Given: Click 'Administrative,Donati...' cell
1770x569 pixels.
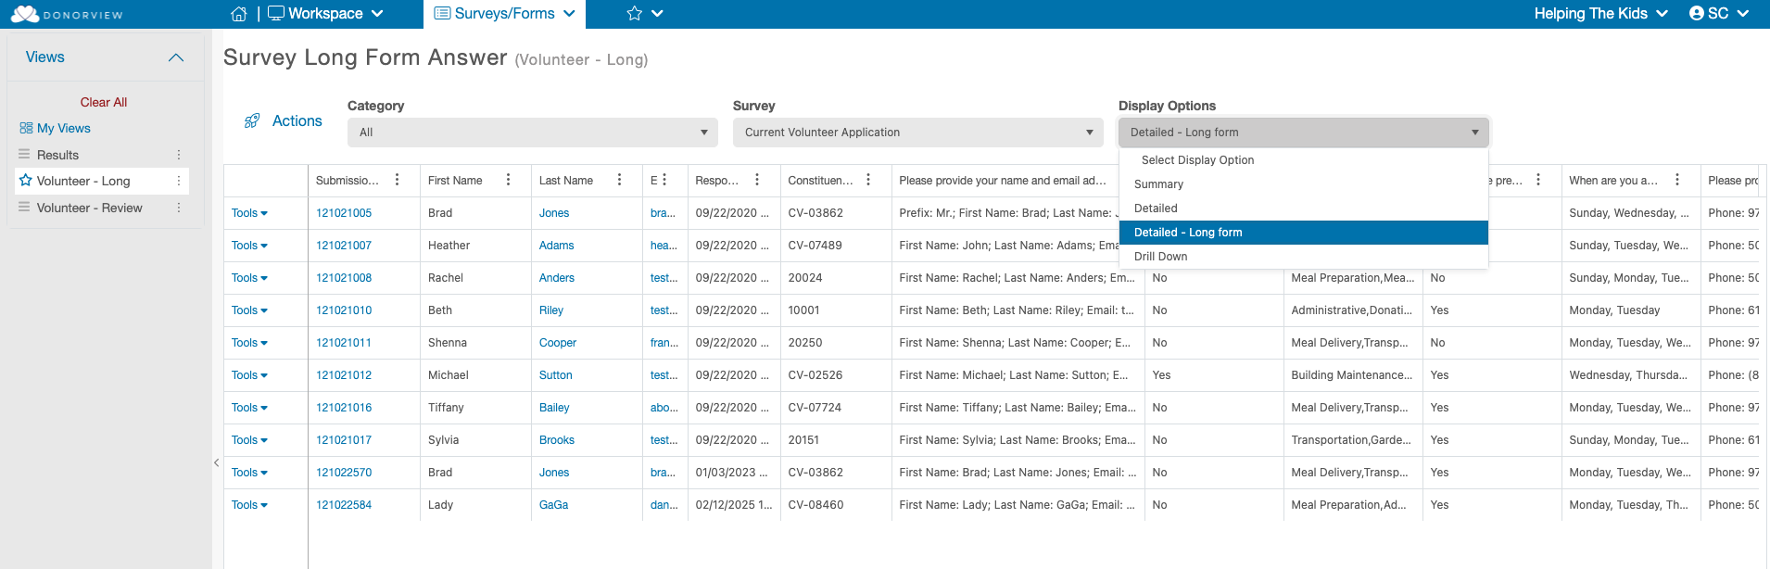Looking at the screenshot, I should click(x=1352, y=310).
